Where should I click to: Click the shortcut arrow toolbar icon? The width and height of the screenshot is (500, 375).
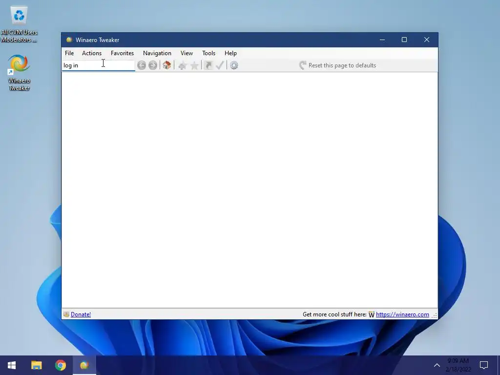coord(208,65)
